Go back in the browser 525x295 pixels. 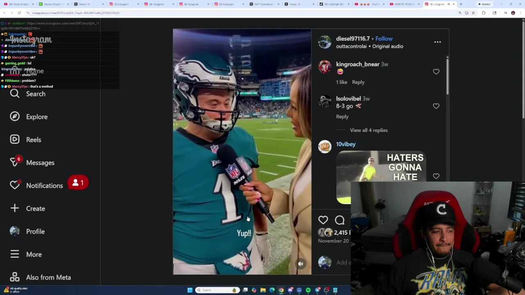tap(4, 13)
